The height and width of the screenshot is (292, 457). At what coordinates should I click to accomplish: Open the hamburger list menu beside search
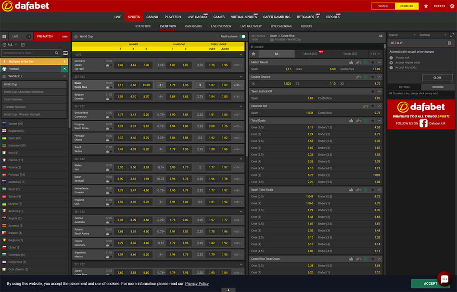click(x=65, y=53)
